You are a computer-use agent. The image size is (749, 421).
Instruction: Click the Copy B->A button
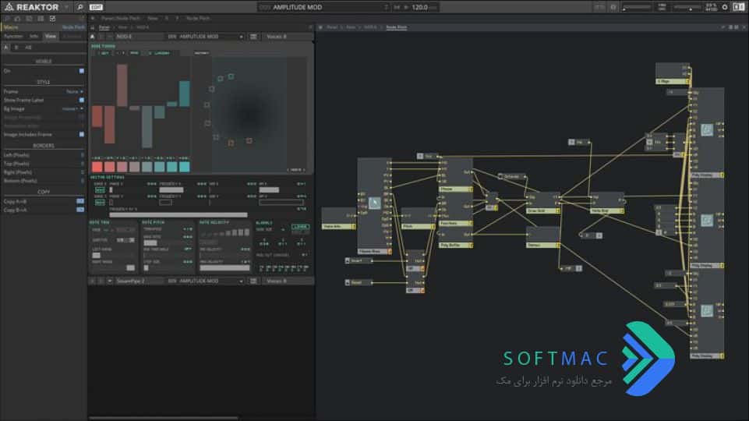pos(80,210)
